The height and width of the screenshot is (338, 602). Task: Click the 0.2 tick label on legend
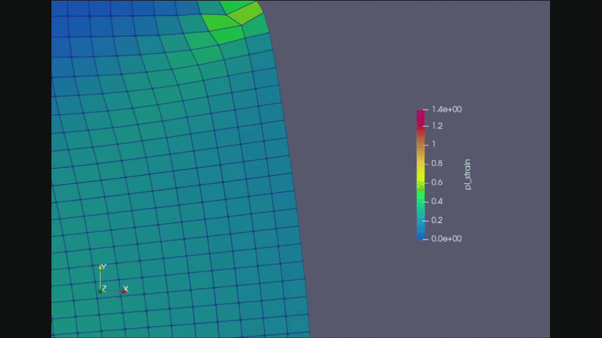(436, 221)
